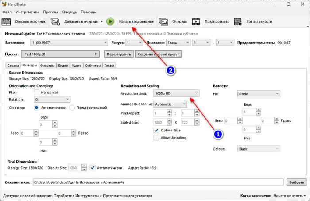Open the Очередь menu
The image size is (310, 201).
click(x=70, y=12)
